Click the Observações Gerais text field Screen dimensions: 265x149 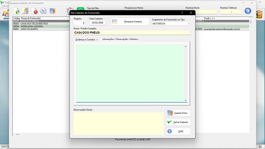119,123
